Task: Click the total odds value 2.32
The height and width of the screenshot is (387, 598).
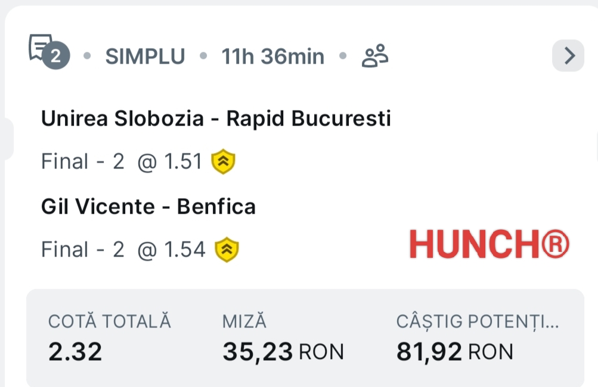Action: [x=75, y=352]
